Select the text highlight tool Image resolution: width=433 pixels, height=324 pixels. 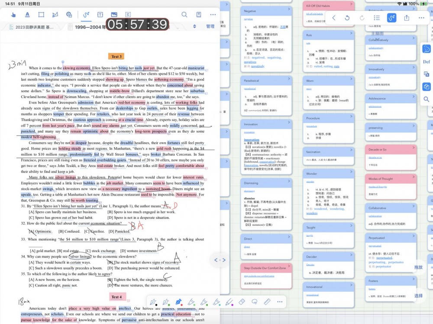coord(27,15)
